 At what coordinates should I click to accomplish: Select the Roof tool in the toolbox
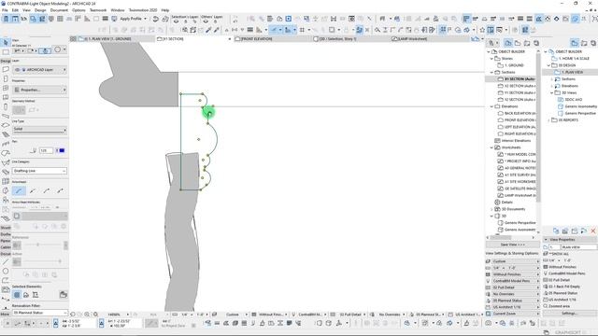point(6,153)
